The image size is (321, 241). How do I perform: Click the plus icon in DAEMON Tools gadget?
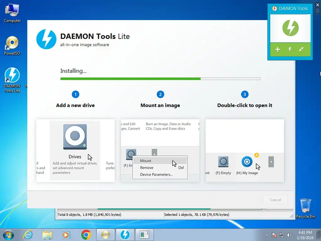[x=277, y=49]
